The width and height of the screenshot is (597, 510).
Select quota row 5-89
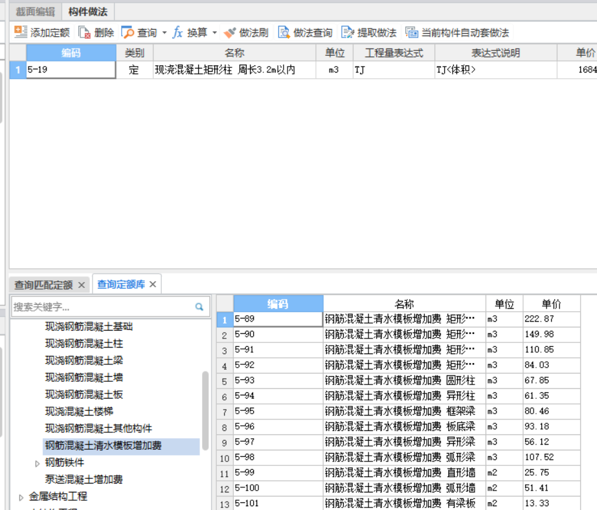click(398, 319)
